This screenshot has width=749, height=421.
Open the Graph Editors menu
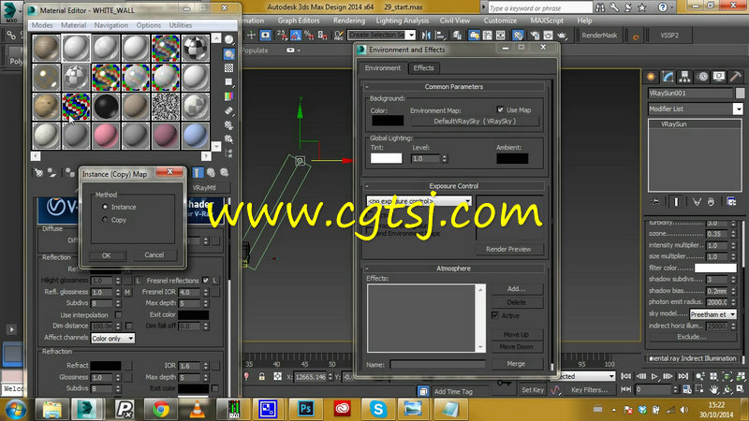(299, 21)
